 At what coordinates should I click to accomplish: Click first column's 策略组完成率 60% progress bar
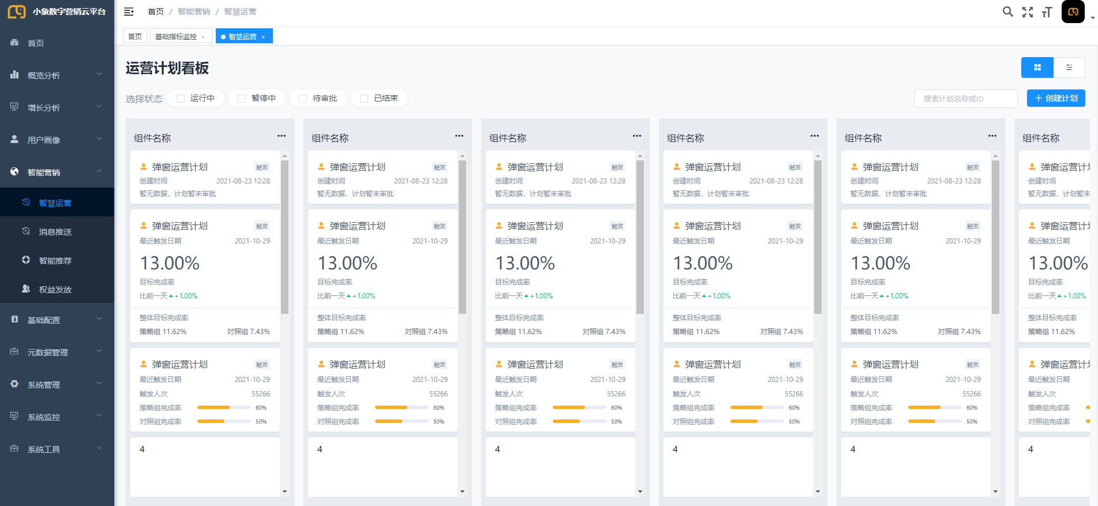[224, 407]
